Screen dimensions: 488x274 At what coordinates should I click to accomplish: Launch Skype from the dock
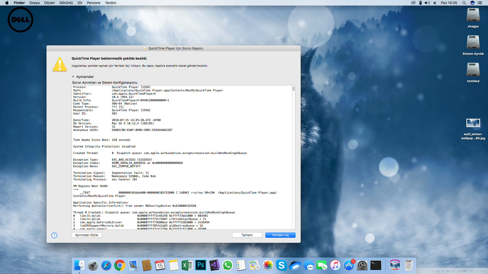pyautogui.click(x=281, y=265)
